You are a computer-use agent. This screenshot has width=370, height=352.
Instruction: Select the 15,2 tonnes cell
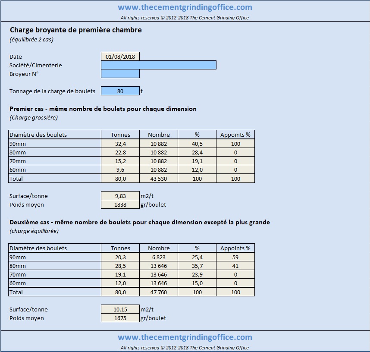(120, 161)
